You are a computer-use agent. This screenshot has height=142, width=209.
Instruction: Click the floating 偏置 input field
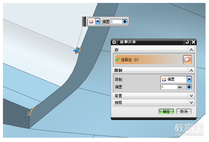tap(116, 22)
